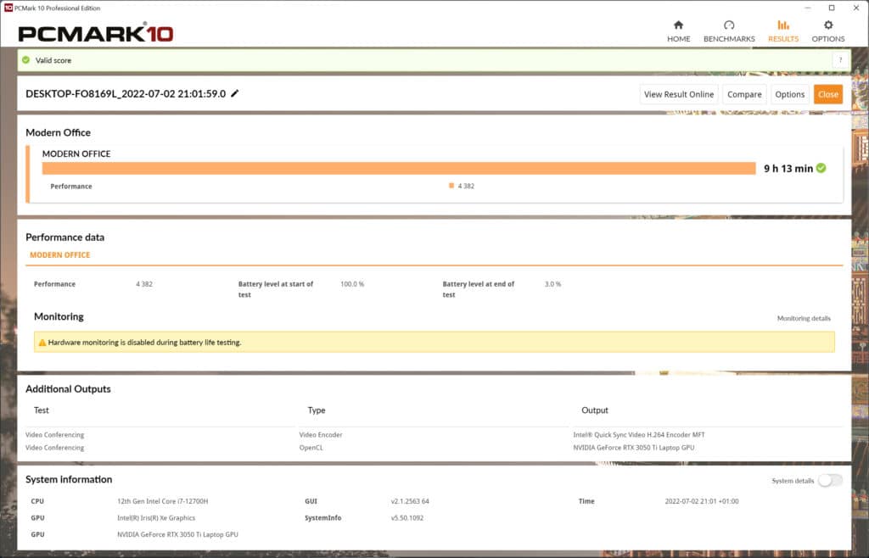Click Intel Quick Sync Video H.264 output
869x558 pixels.
pos(639,434)
